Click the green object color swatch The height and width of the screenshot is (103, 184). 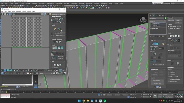(165, 18)
